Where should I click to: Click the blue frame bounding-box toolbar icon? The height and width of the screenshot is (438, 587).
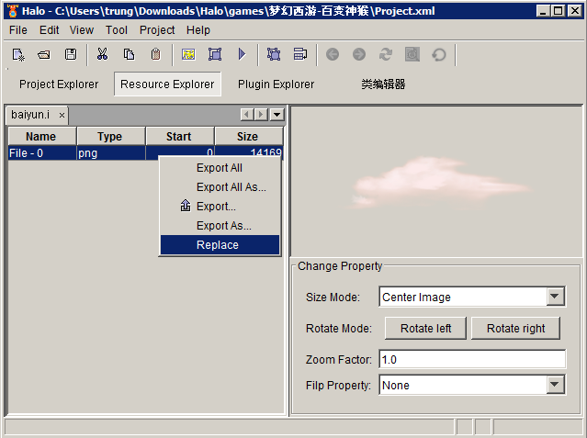[215, 55]
